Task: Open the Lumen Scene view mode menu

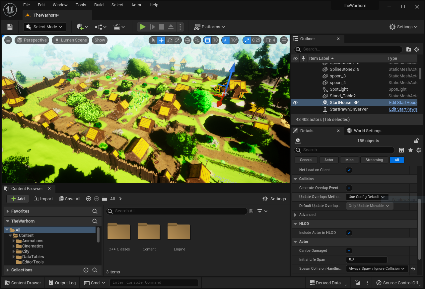Action: [x=70, y=40]
